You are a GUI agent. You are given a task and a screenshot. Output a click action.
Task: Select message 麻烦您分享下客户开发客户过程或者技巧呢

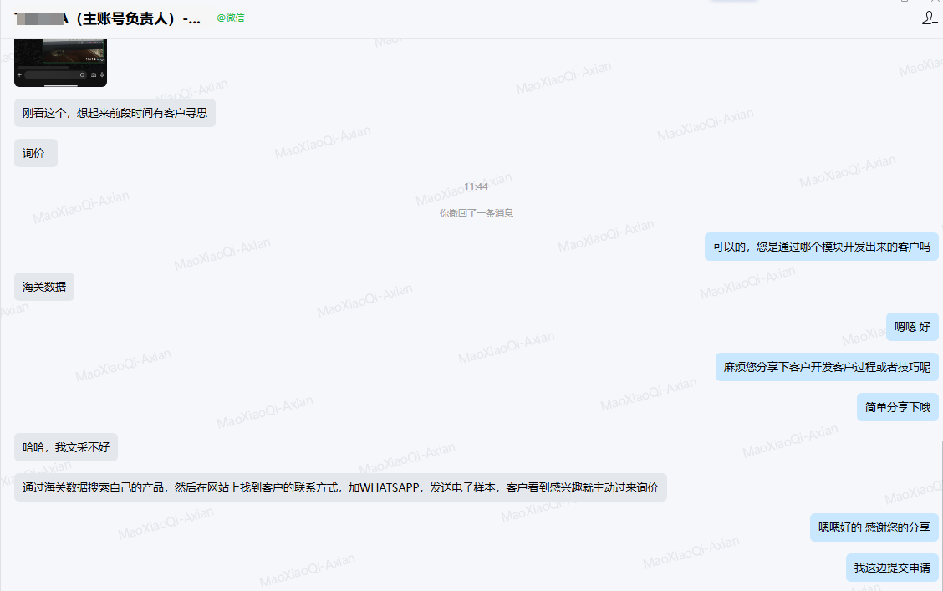coord(827,367)
